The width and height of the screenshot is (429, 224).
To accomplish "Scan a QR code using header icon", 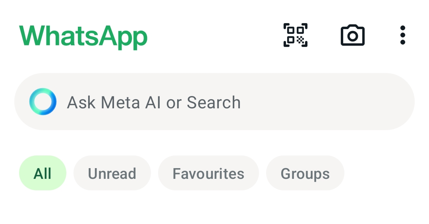I will coord(295,35).
